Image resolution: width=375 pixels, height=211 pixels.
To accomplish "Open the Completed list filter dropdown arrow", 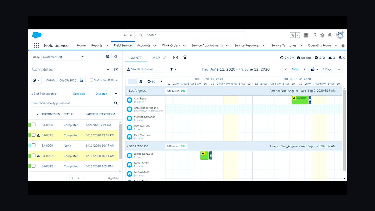I will tap(108, 70).
